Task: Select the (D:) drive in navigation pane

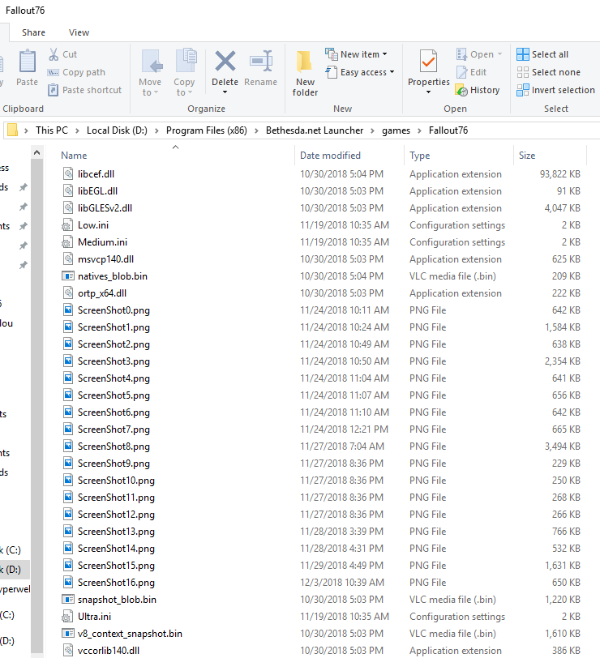Action: pyautogui.click(x=13, y=570)
